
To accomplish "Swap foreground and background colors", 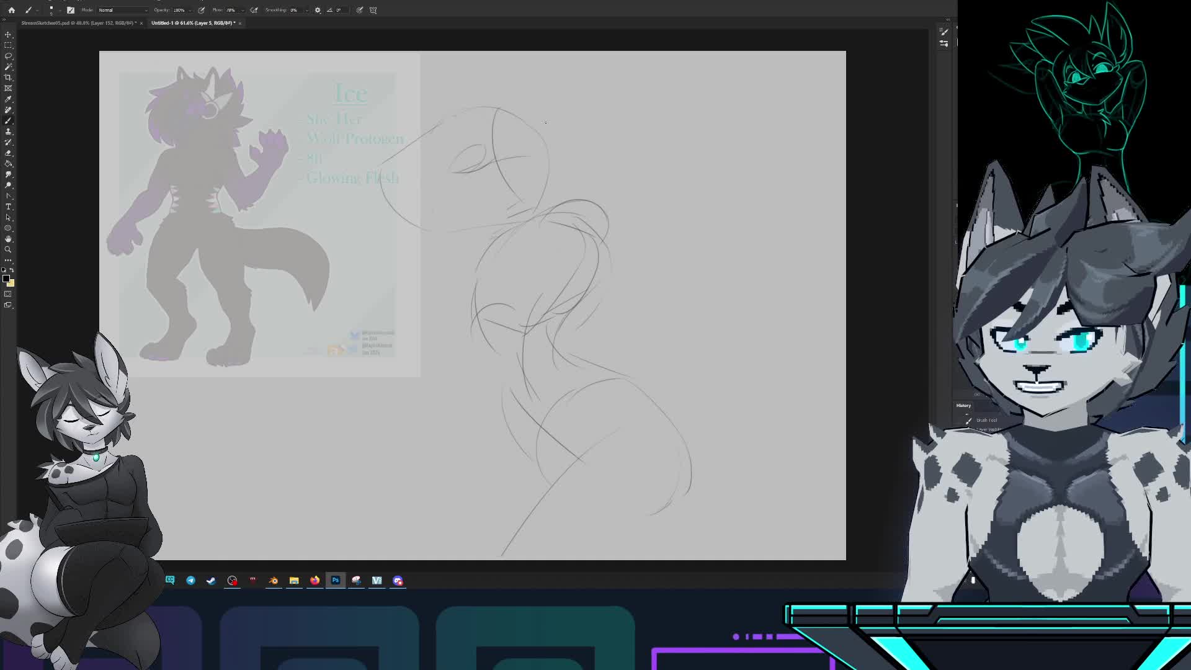I will (x=12, y=270).
